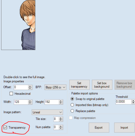Image resolution: width=135 pixels, height=136 pixels.
Task: Click the Import button
Action: pyautogui.click(x=124, y=127)
